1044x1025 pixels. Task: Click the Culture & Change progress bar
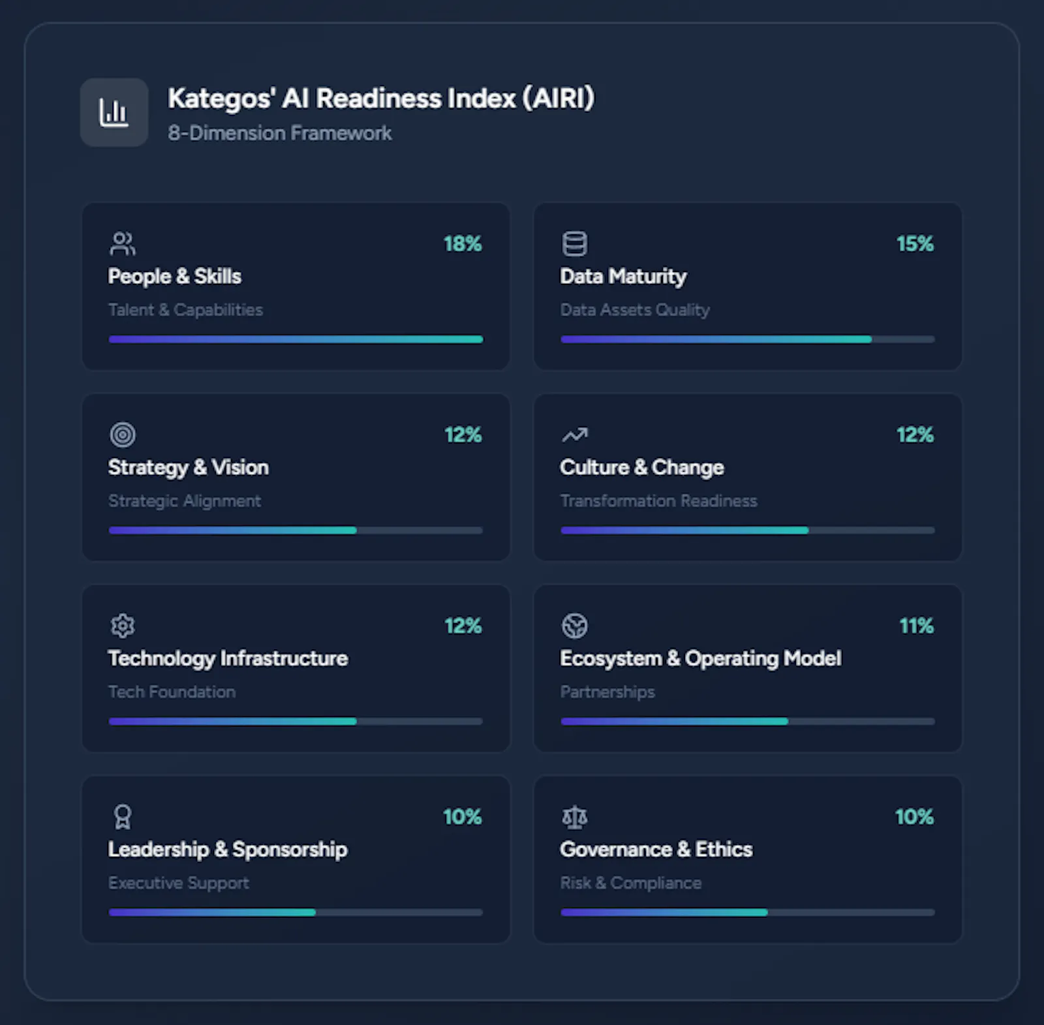click(748, 530)
